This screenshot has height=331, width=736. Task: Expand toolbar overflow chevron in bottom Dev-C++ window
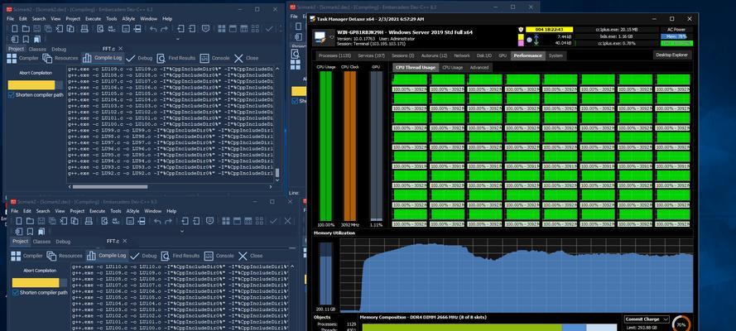[182, 231]
